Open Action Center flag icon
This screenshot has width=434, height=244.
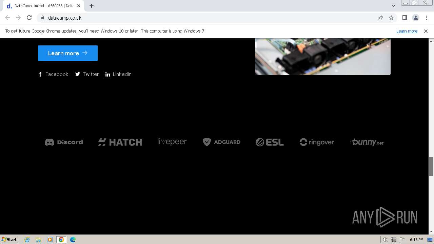(x=402, y=240)
